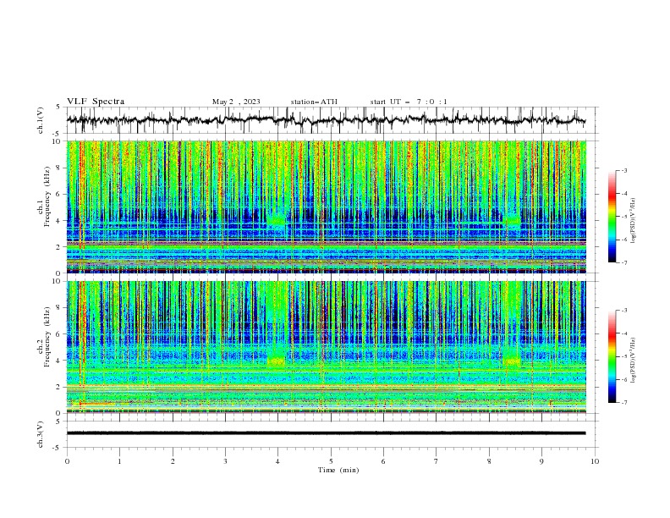The height and width of the screenshot is (518, 670).
Task: Click the green burst near 4 min in ch.1 spectrogram
Action: (277, 220)
